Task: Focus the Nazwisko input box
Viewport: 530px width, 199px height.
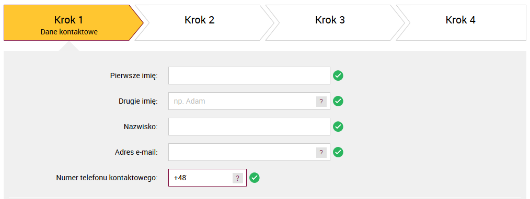Action: pos(249,127)
